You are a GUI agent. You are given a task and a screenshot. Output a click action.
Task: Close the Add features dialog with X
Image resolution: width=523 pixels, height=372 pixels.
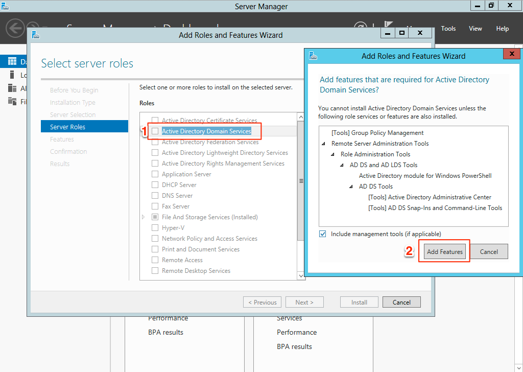pyautogui.click(x=512, y=53)
